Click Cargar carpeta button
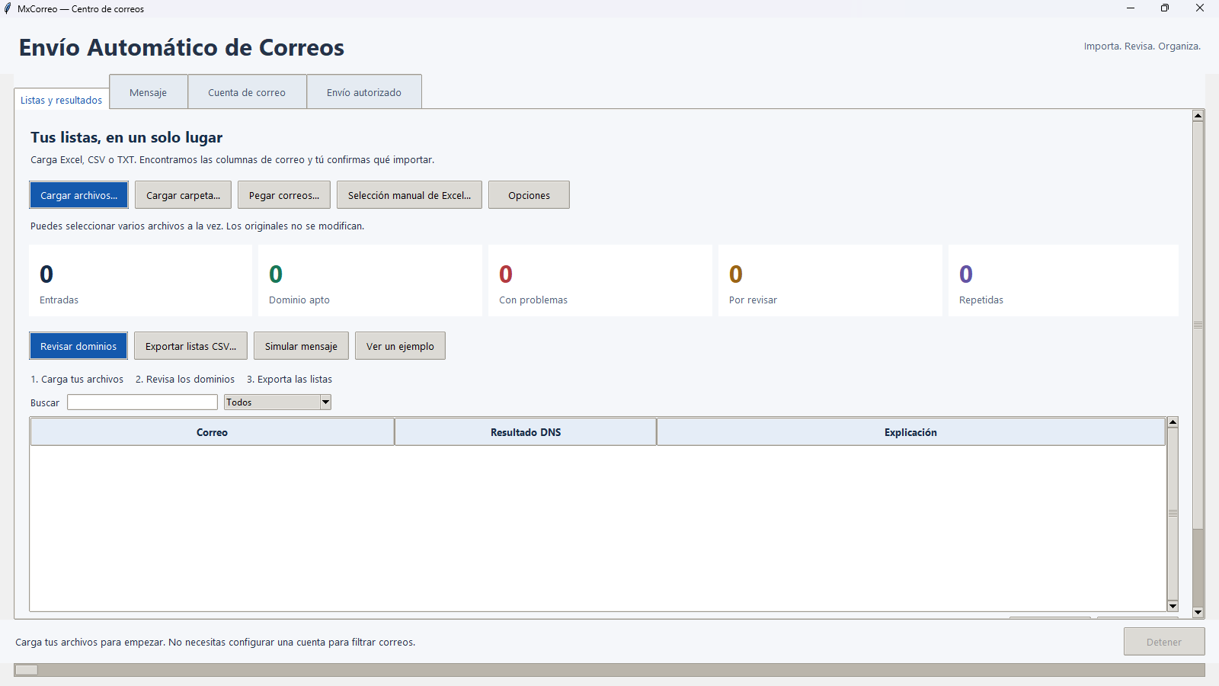 (x=183, y=195)
